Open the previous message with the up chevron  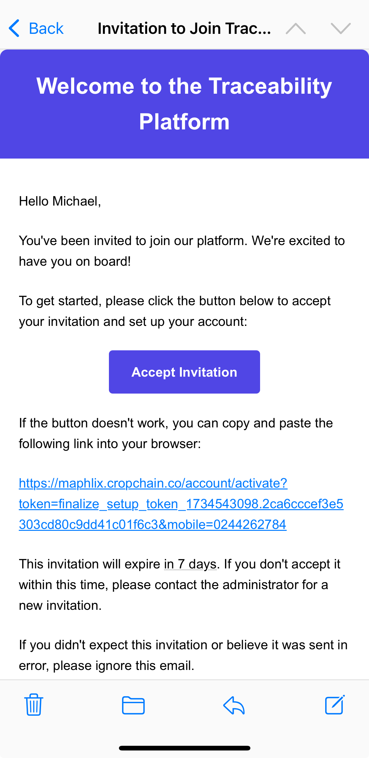(296, 28)
